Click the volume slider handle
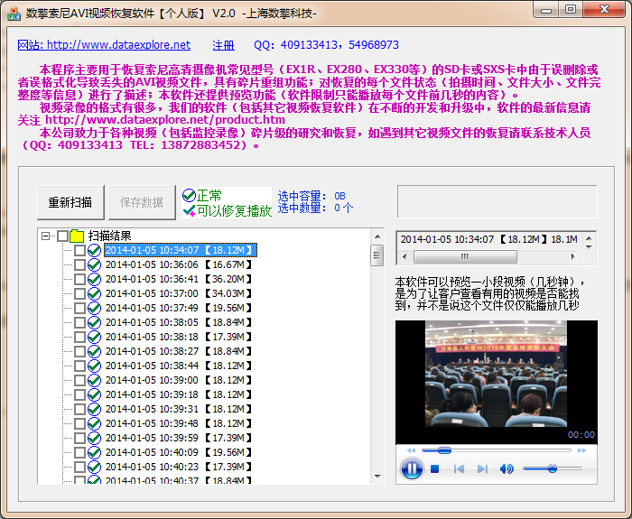 tap(553, 468)
